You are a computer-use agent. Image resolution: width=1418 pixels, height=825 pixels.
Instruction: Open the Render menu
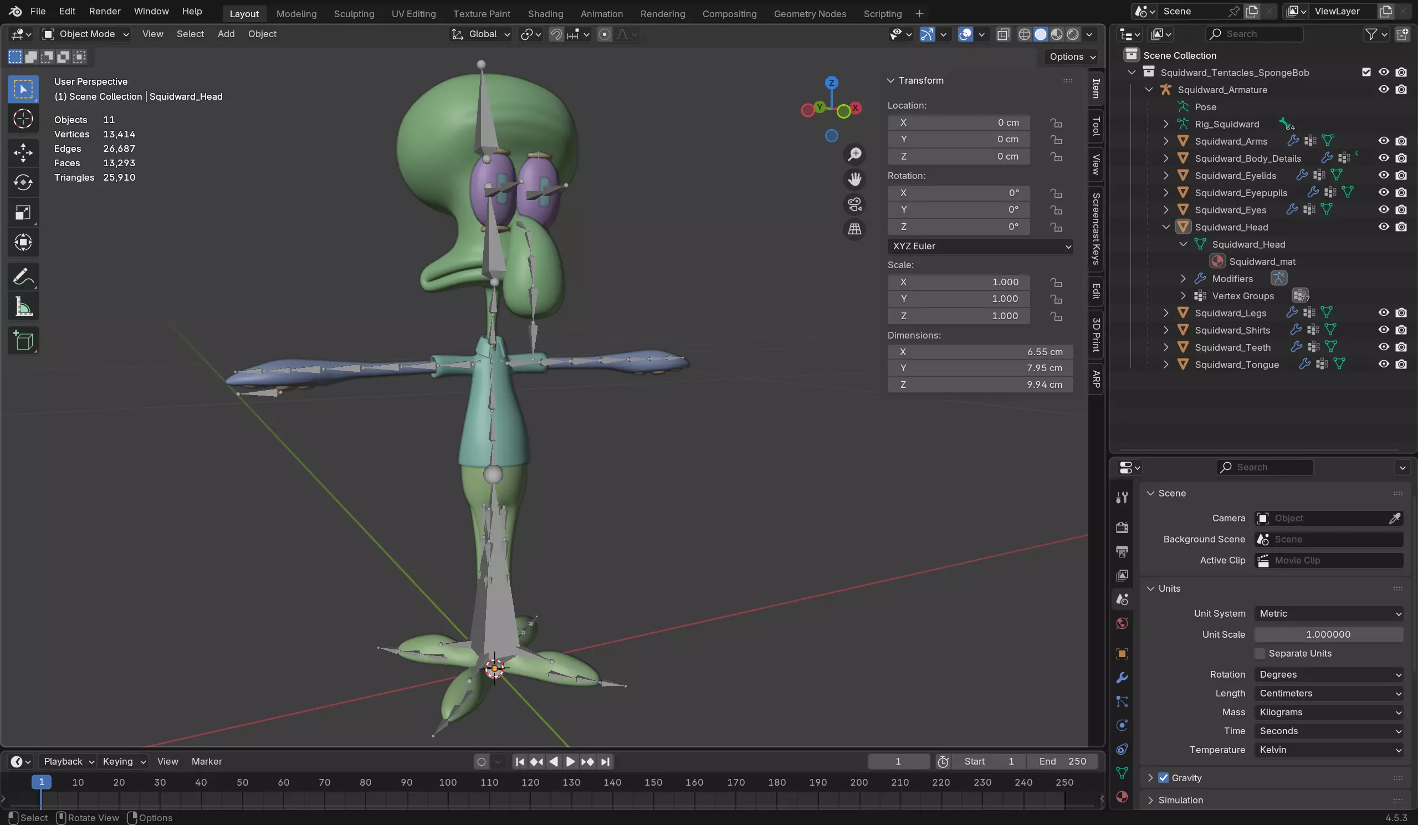pos(105,11)
